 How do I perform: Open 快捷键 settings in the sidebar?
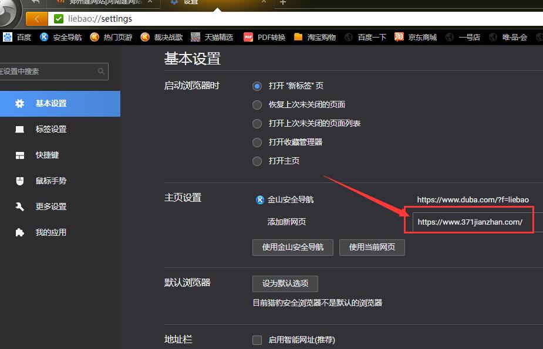coord(60,155)
